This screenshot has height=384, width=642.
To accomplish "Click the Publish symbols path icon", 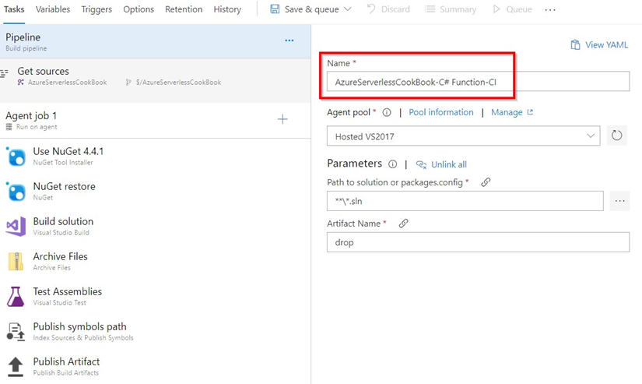I will [16, 332].
